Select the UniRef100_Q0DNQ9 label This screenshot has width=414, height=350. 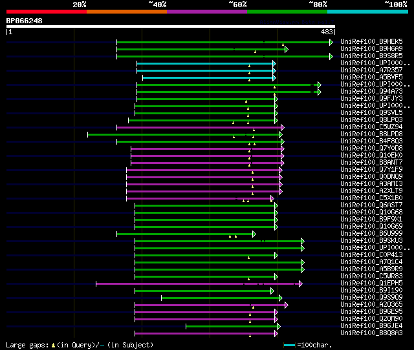(371, 176)
